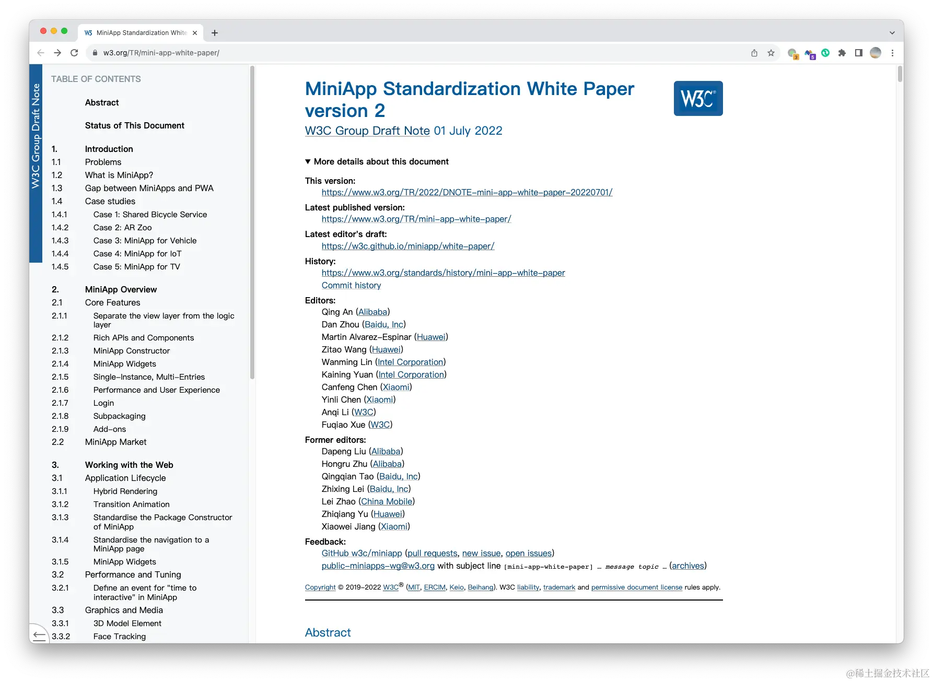Click Huawei link next to Zitao Wang
This screenshot has width=933, height=682.
(x=386, y=350)
